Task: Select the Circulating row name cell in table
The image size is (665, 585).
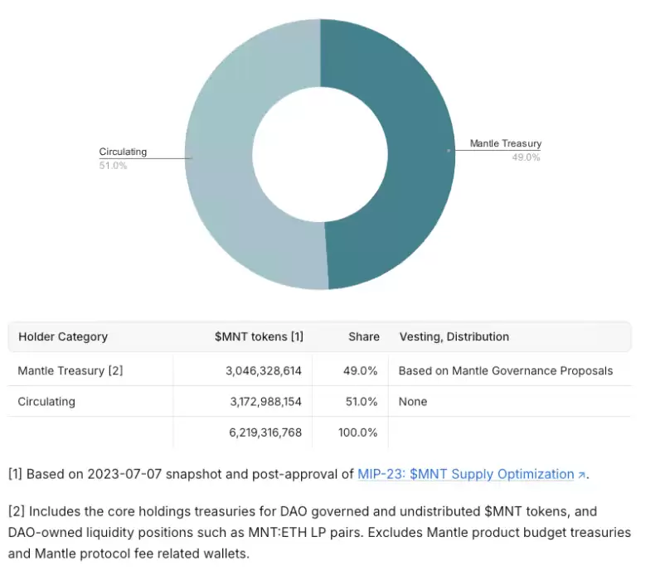Action: (46, 401)
